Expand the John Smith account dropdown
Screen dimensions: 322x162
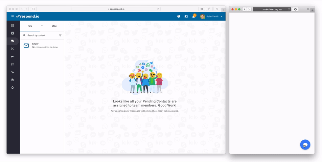click(x=222, y=16)
